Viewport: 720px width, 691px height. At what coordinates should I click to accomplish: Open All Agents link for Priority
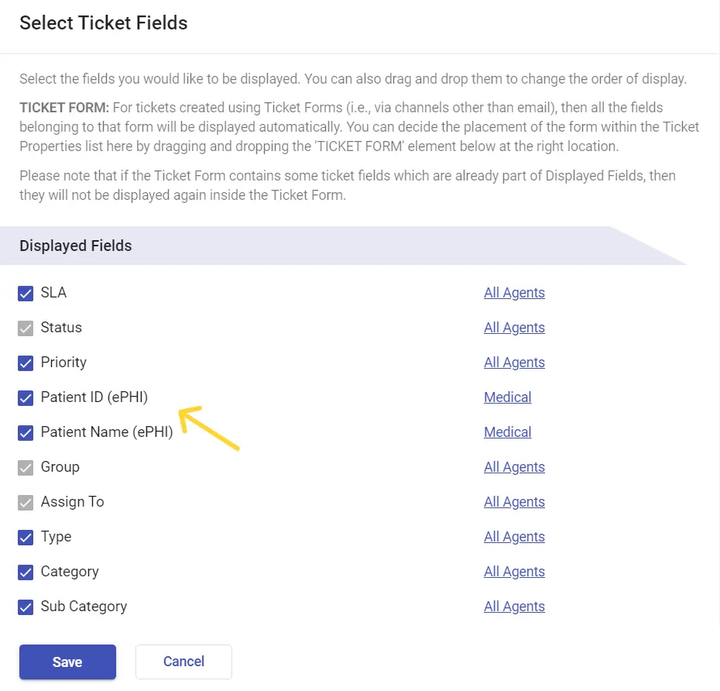(514, 363)
